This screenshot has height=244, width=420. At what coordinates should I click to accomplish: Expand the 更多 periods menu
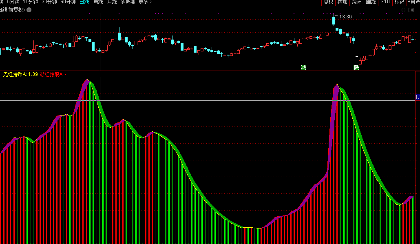coord(145,2)
